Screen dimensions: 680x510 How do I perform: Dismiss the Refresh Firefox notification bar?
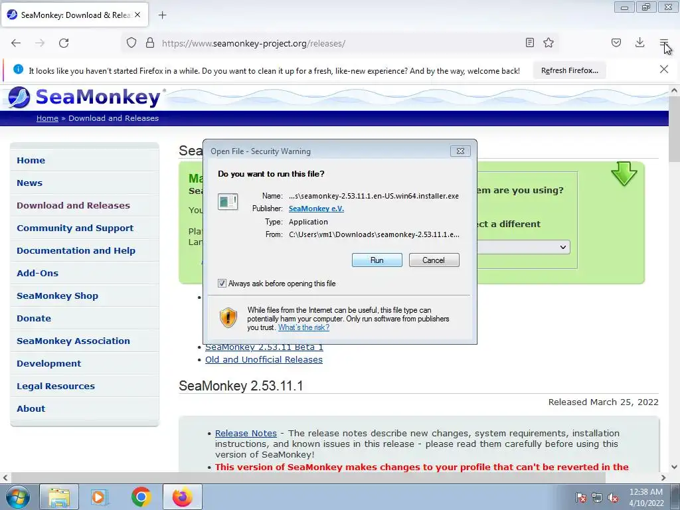[x=663, y=69]
